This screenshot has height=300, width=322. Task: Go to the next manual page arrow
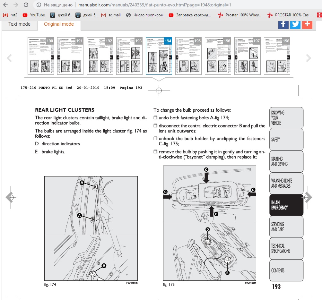pyautogui.click(x=308, y=197)
